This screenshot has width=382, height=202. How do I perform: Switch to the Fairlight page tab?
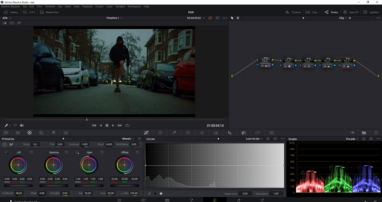[x=238, y=200]
